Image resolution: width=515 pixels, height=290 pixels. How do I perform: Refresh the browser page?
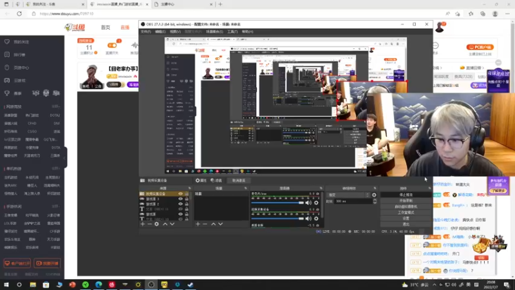pos(19,14)
